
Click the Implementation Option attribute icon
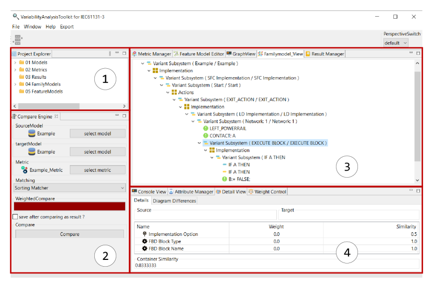[144, 234]
